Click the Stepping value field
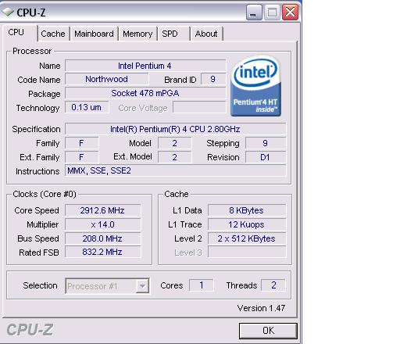The height and width of the screenshot is (344, 400). tap(266, 143)
